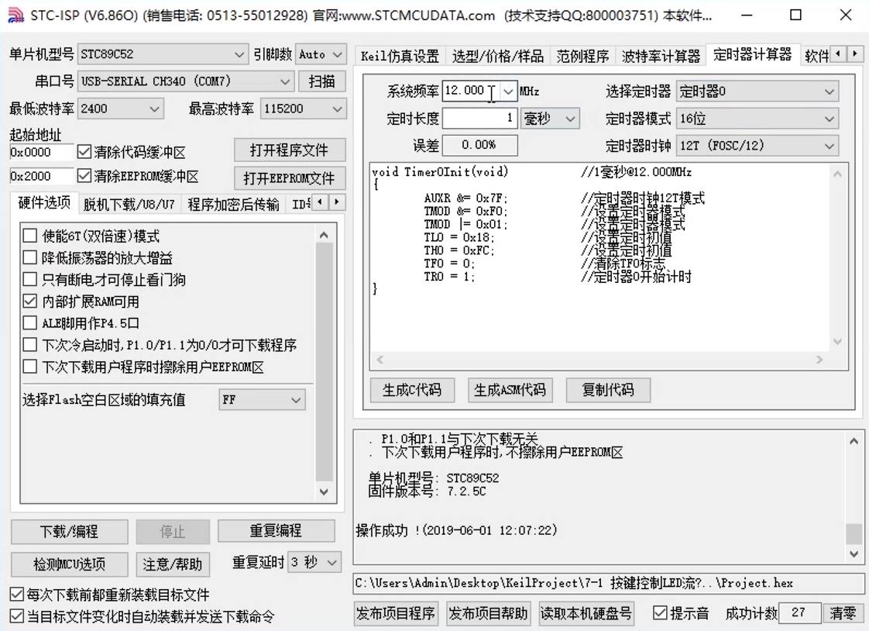Select 定时器计算器 tab
The image size is (869, 631).
(x=752, y=54)
